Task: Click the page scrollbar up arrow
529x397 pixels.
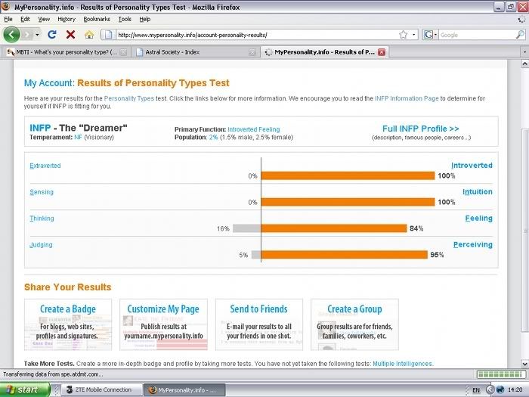Action: [525, 64]
